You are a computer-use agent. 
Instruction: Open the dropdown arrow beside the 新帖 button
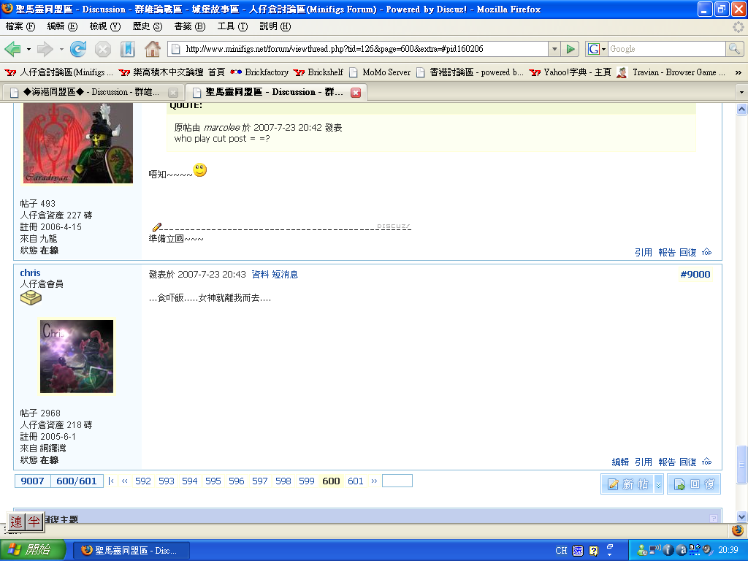click(657, 484)
